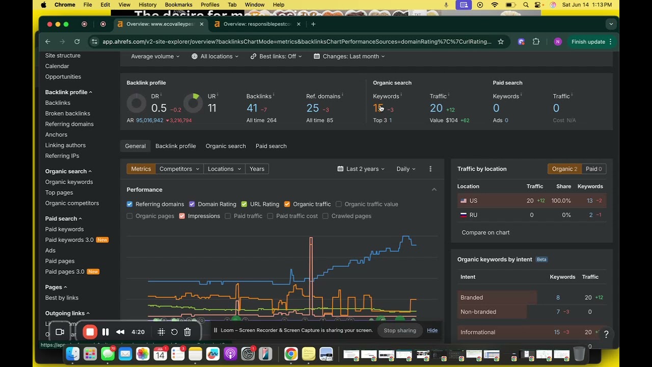Click the Backlinks value 41
This screenshot has height=367, width=652.
tap(252, 108)
